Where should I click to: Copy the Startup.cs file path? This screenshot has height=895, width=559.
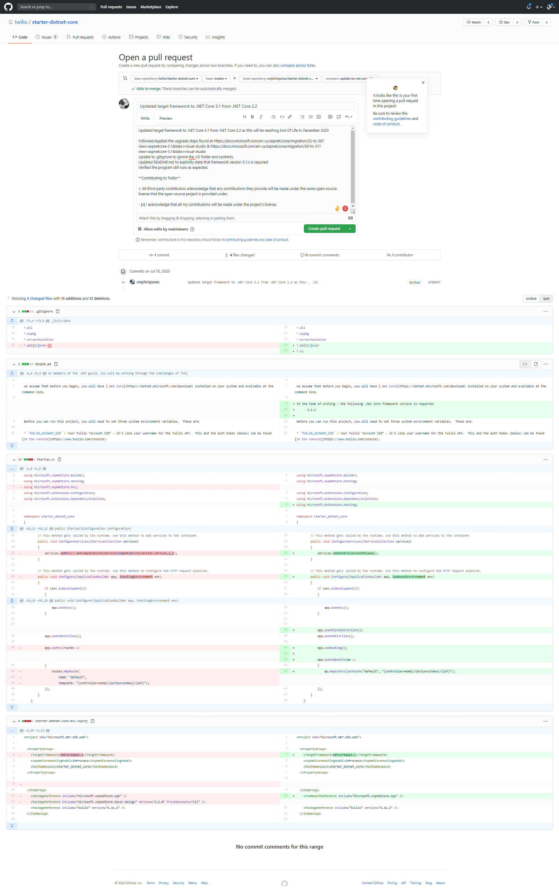tap(59, 459)
